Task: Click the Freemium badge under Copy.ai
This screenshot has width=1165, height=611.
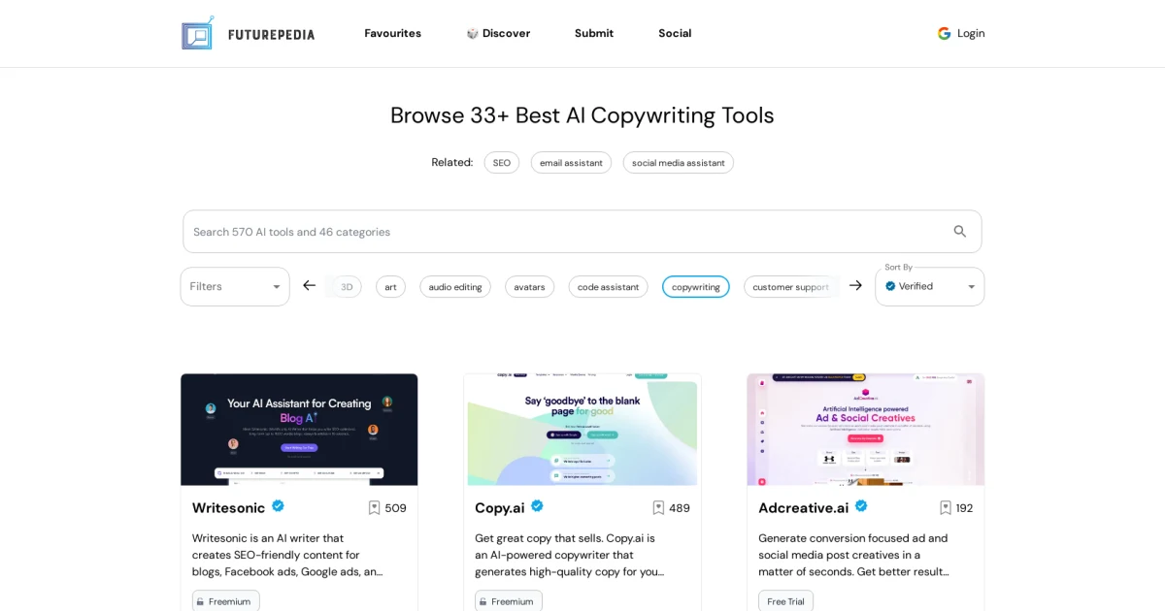Action: [x=508, y=601]
